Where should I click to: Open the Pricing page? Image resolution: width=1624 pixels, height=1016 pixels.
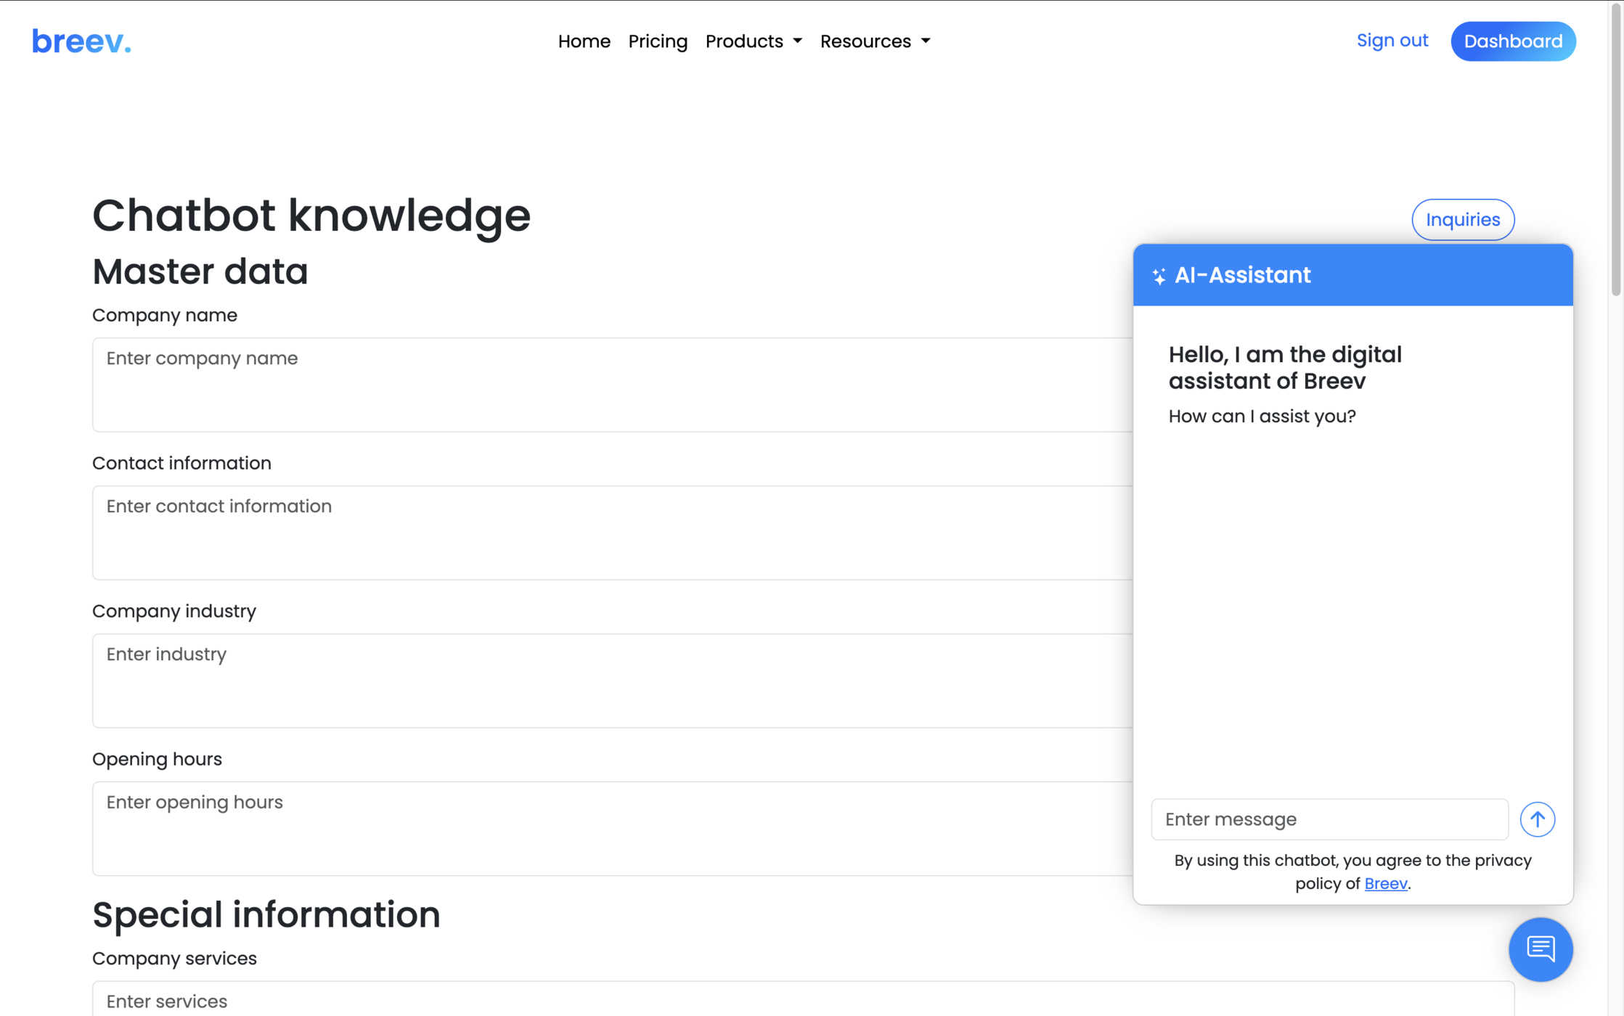point(658,41)
